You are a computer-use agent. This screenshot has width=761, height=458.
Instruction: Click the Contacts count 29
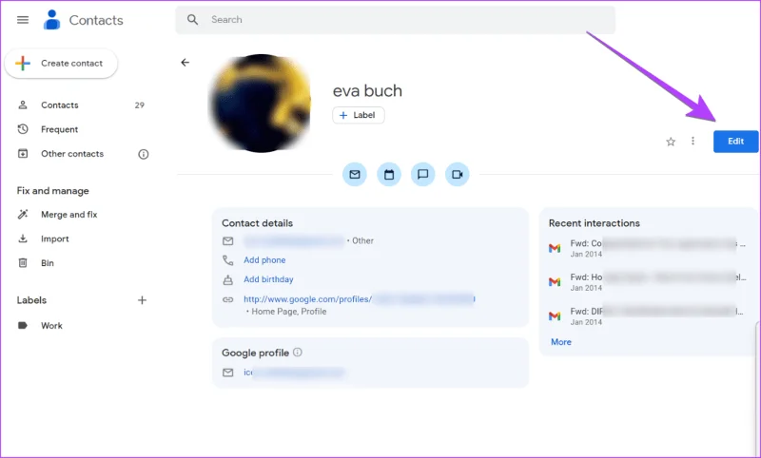tap(139, 105)
